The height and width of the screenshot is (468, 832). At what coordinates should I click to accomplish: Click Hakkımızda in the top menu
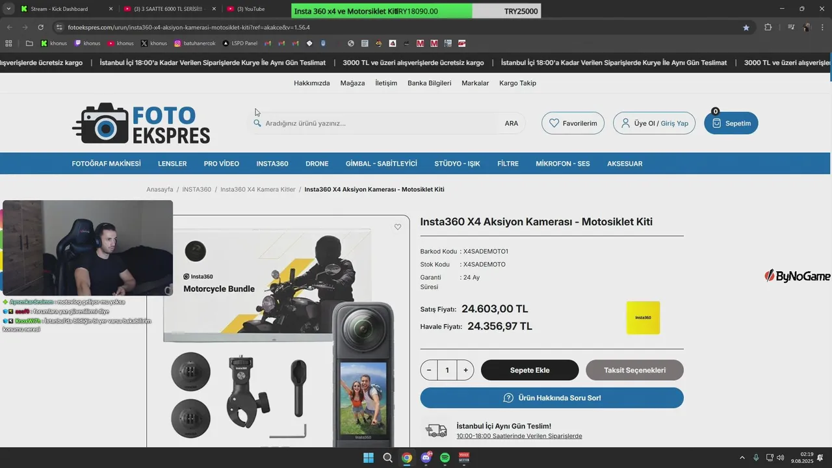[x=312, y=83]
